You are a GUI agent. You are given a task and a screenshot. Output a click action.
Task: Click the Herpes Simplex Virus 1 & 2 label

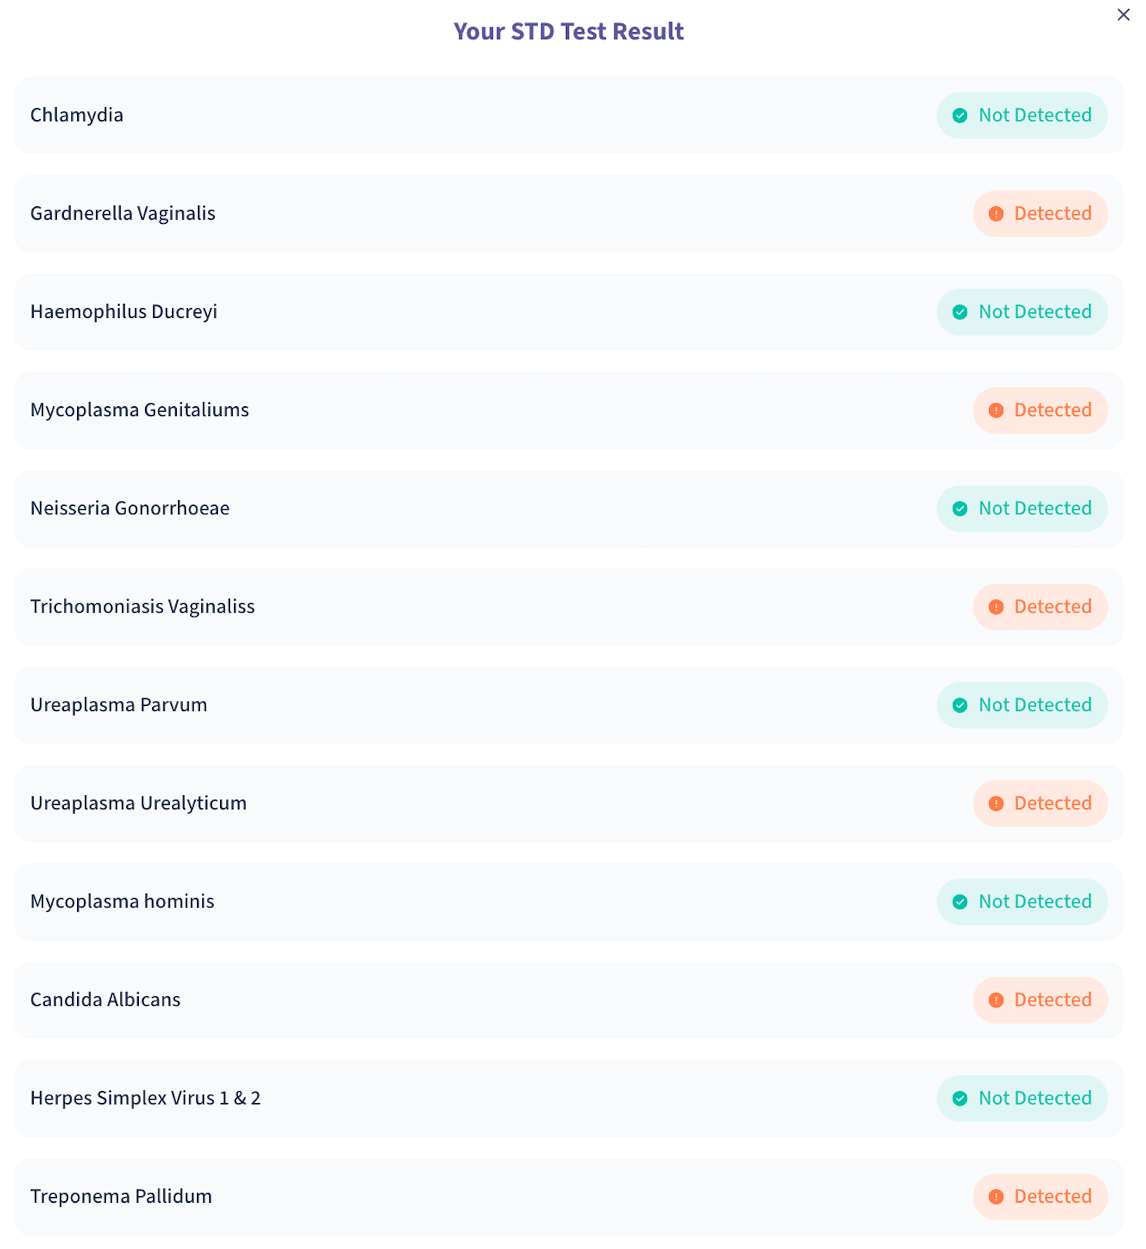(x=145, y=1097)
